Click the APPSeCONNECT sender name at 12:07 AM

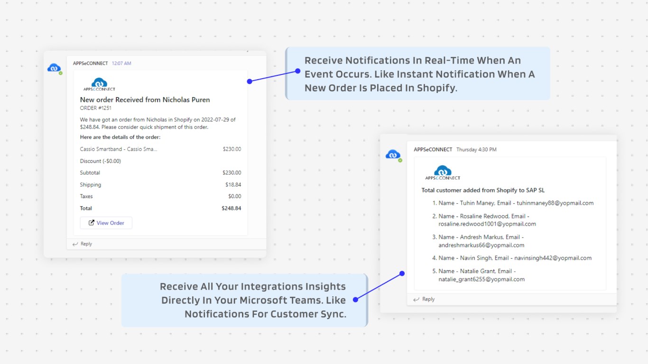click(91, 63)
